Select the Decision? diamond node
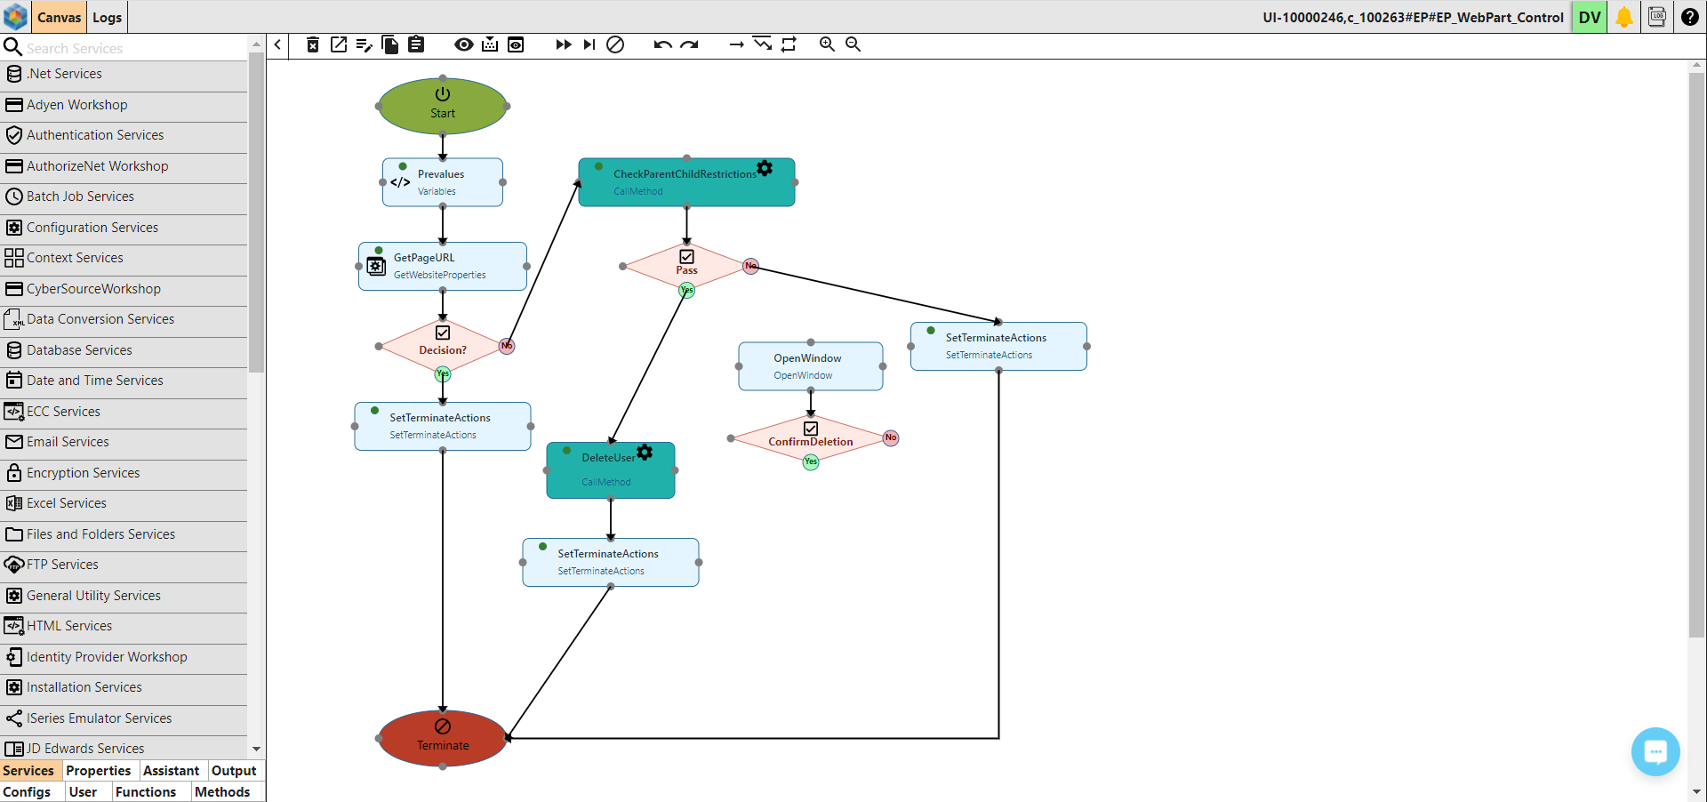The image size is (1707, 802). 443,346
